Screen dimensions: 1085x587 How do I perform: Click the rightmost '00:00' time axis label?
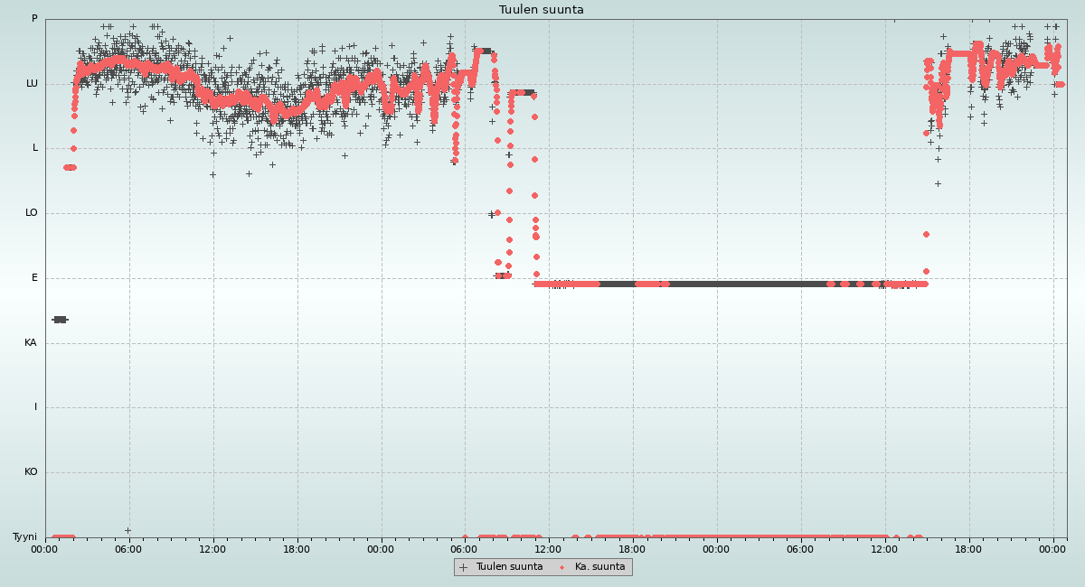(1053, 549)
